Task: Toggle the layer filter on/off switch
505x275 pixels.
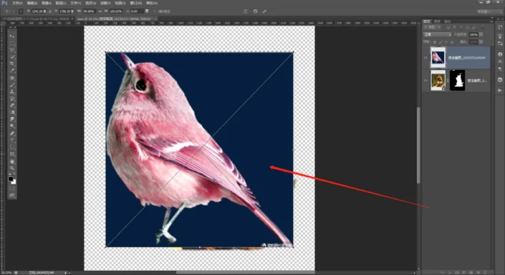Action: 483,28
